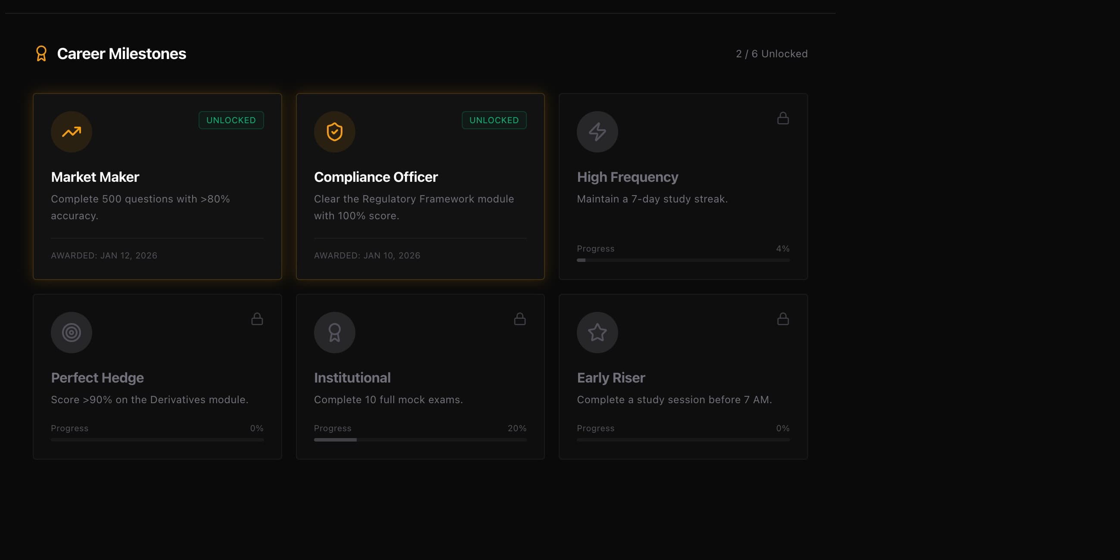The height and width of the screenshot is (560, 1120).
Task: Click the UNLOCKED badge on Compliance Officer
Action: 494,120
